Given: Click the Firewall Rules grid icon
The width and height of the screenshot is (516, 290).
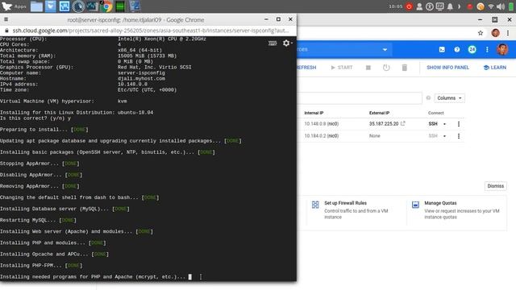Looking at the screenshot, I should [315, 205].
